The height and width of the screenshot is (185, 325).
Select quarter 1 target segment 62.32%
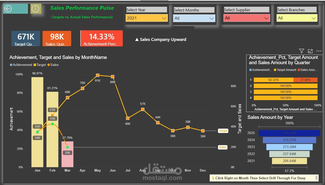tap(274, 80)
